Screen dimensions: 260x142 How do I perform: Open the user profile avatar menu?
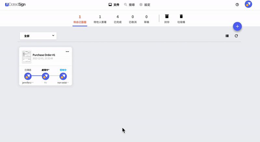(248, 4)
